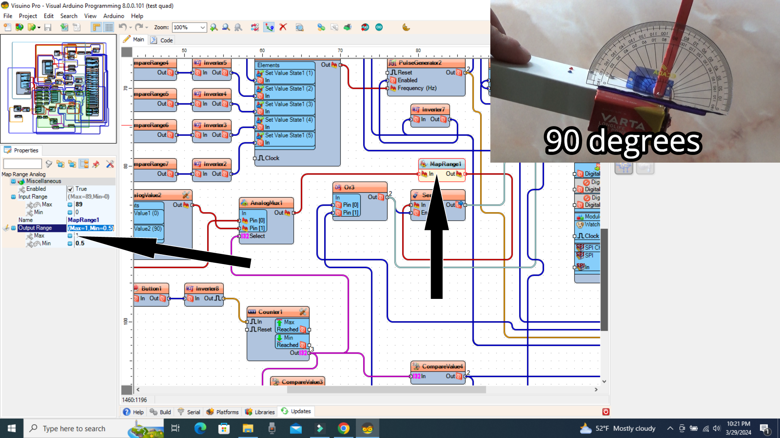Collapse the Input Range property
The image size is (780, 438).
(13, 197)
